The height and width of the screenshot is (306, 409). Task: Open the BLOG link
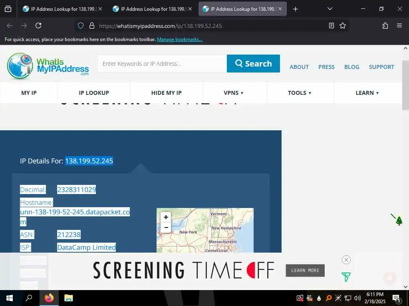351,67
